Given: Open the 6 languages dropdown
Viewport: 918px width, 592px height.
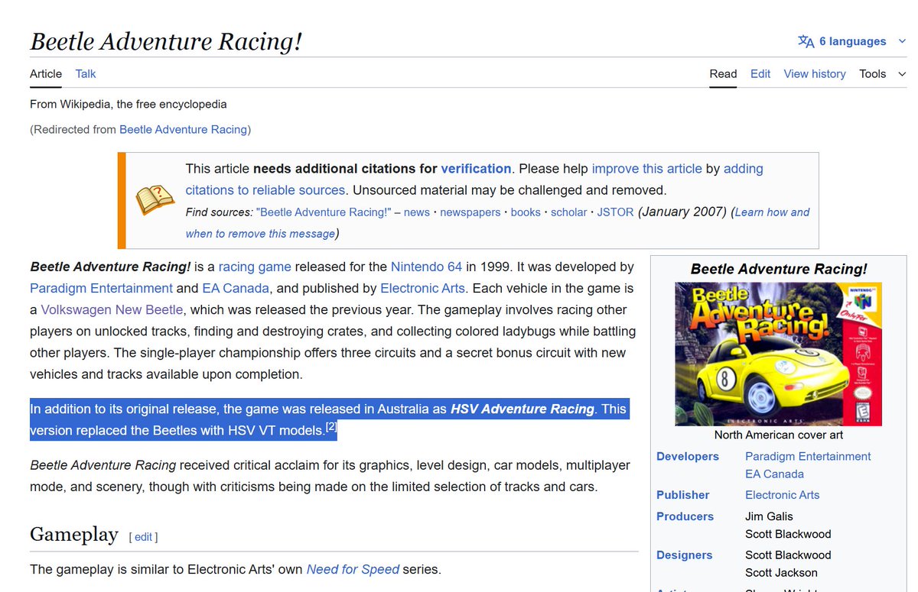Looking at the screenshot, I should (852, 41).
